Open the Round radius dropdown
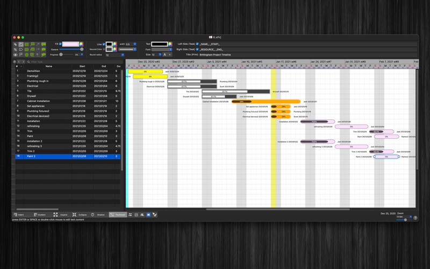Viewport: 430px width, 269px height. point(123,55)
